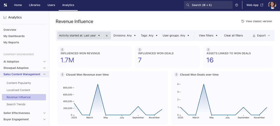Show info for Closed Won Deals over time
The width and height of the screenshot is (280, 126).
[x=176, y=74]
